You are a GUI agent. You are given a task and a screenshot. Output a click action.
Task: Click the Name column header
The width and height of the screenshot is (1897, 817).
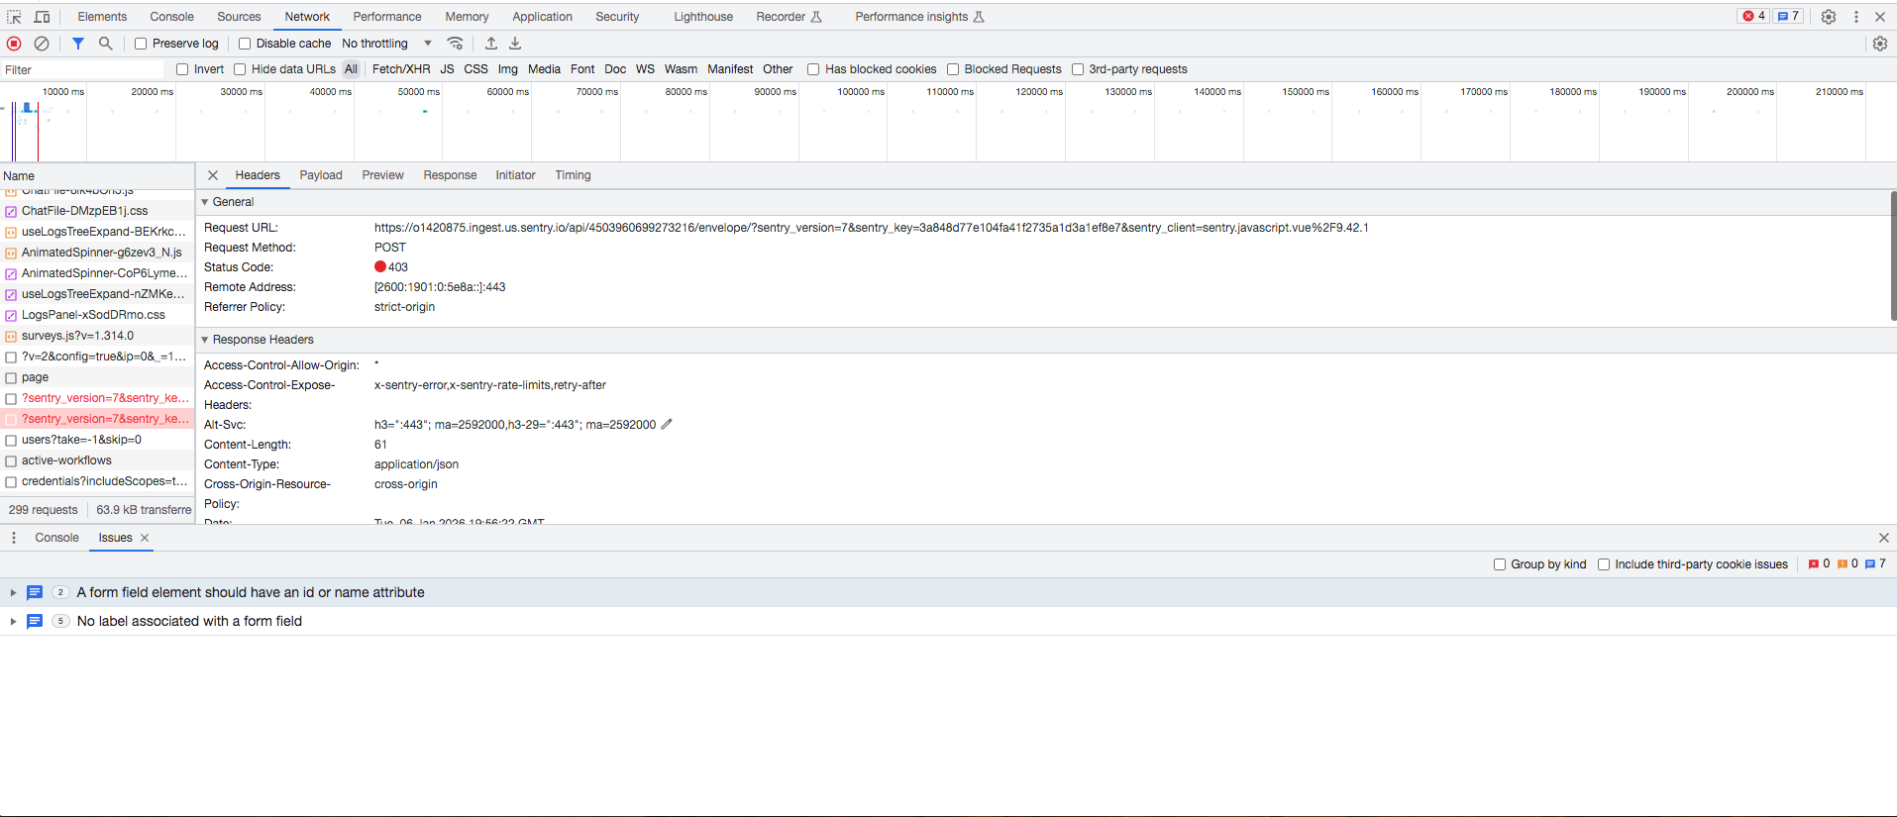point(97,176)
